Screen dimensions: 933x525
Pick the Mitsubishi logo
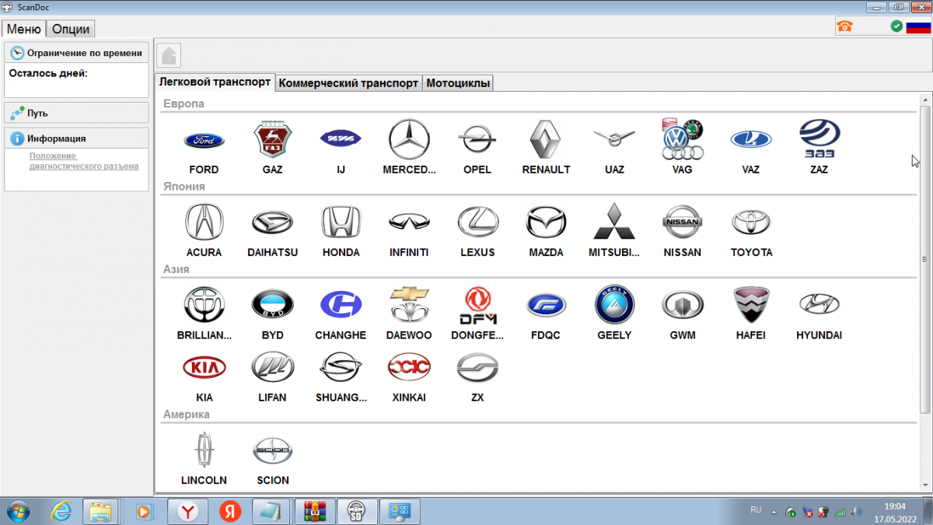point(614,223)
